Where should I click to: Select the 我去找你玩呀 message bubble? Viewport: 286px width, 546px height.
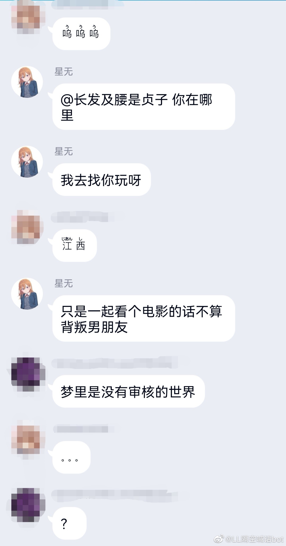point(101,180)
